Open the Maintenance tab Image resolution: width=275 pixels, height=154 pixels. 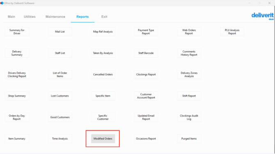55,17
